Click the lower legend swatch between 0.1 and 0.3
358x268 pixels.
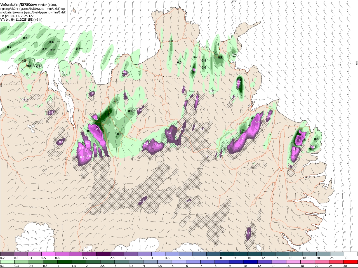(x=8, y=262)
